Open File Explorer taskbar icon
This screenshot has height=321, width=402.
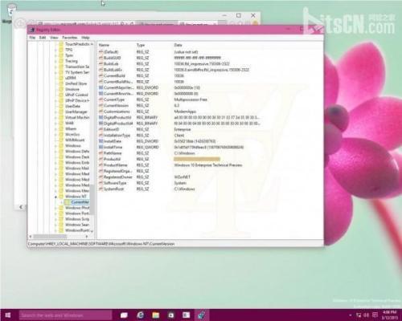[156, 315]
